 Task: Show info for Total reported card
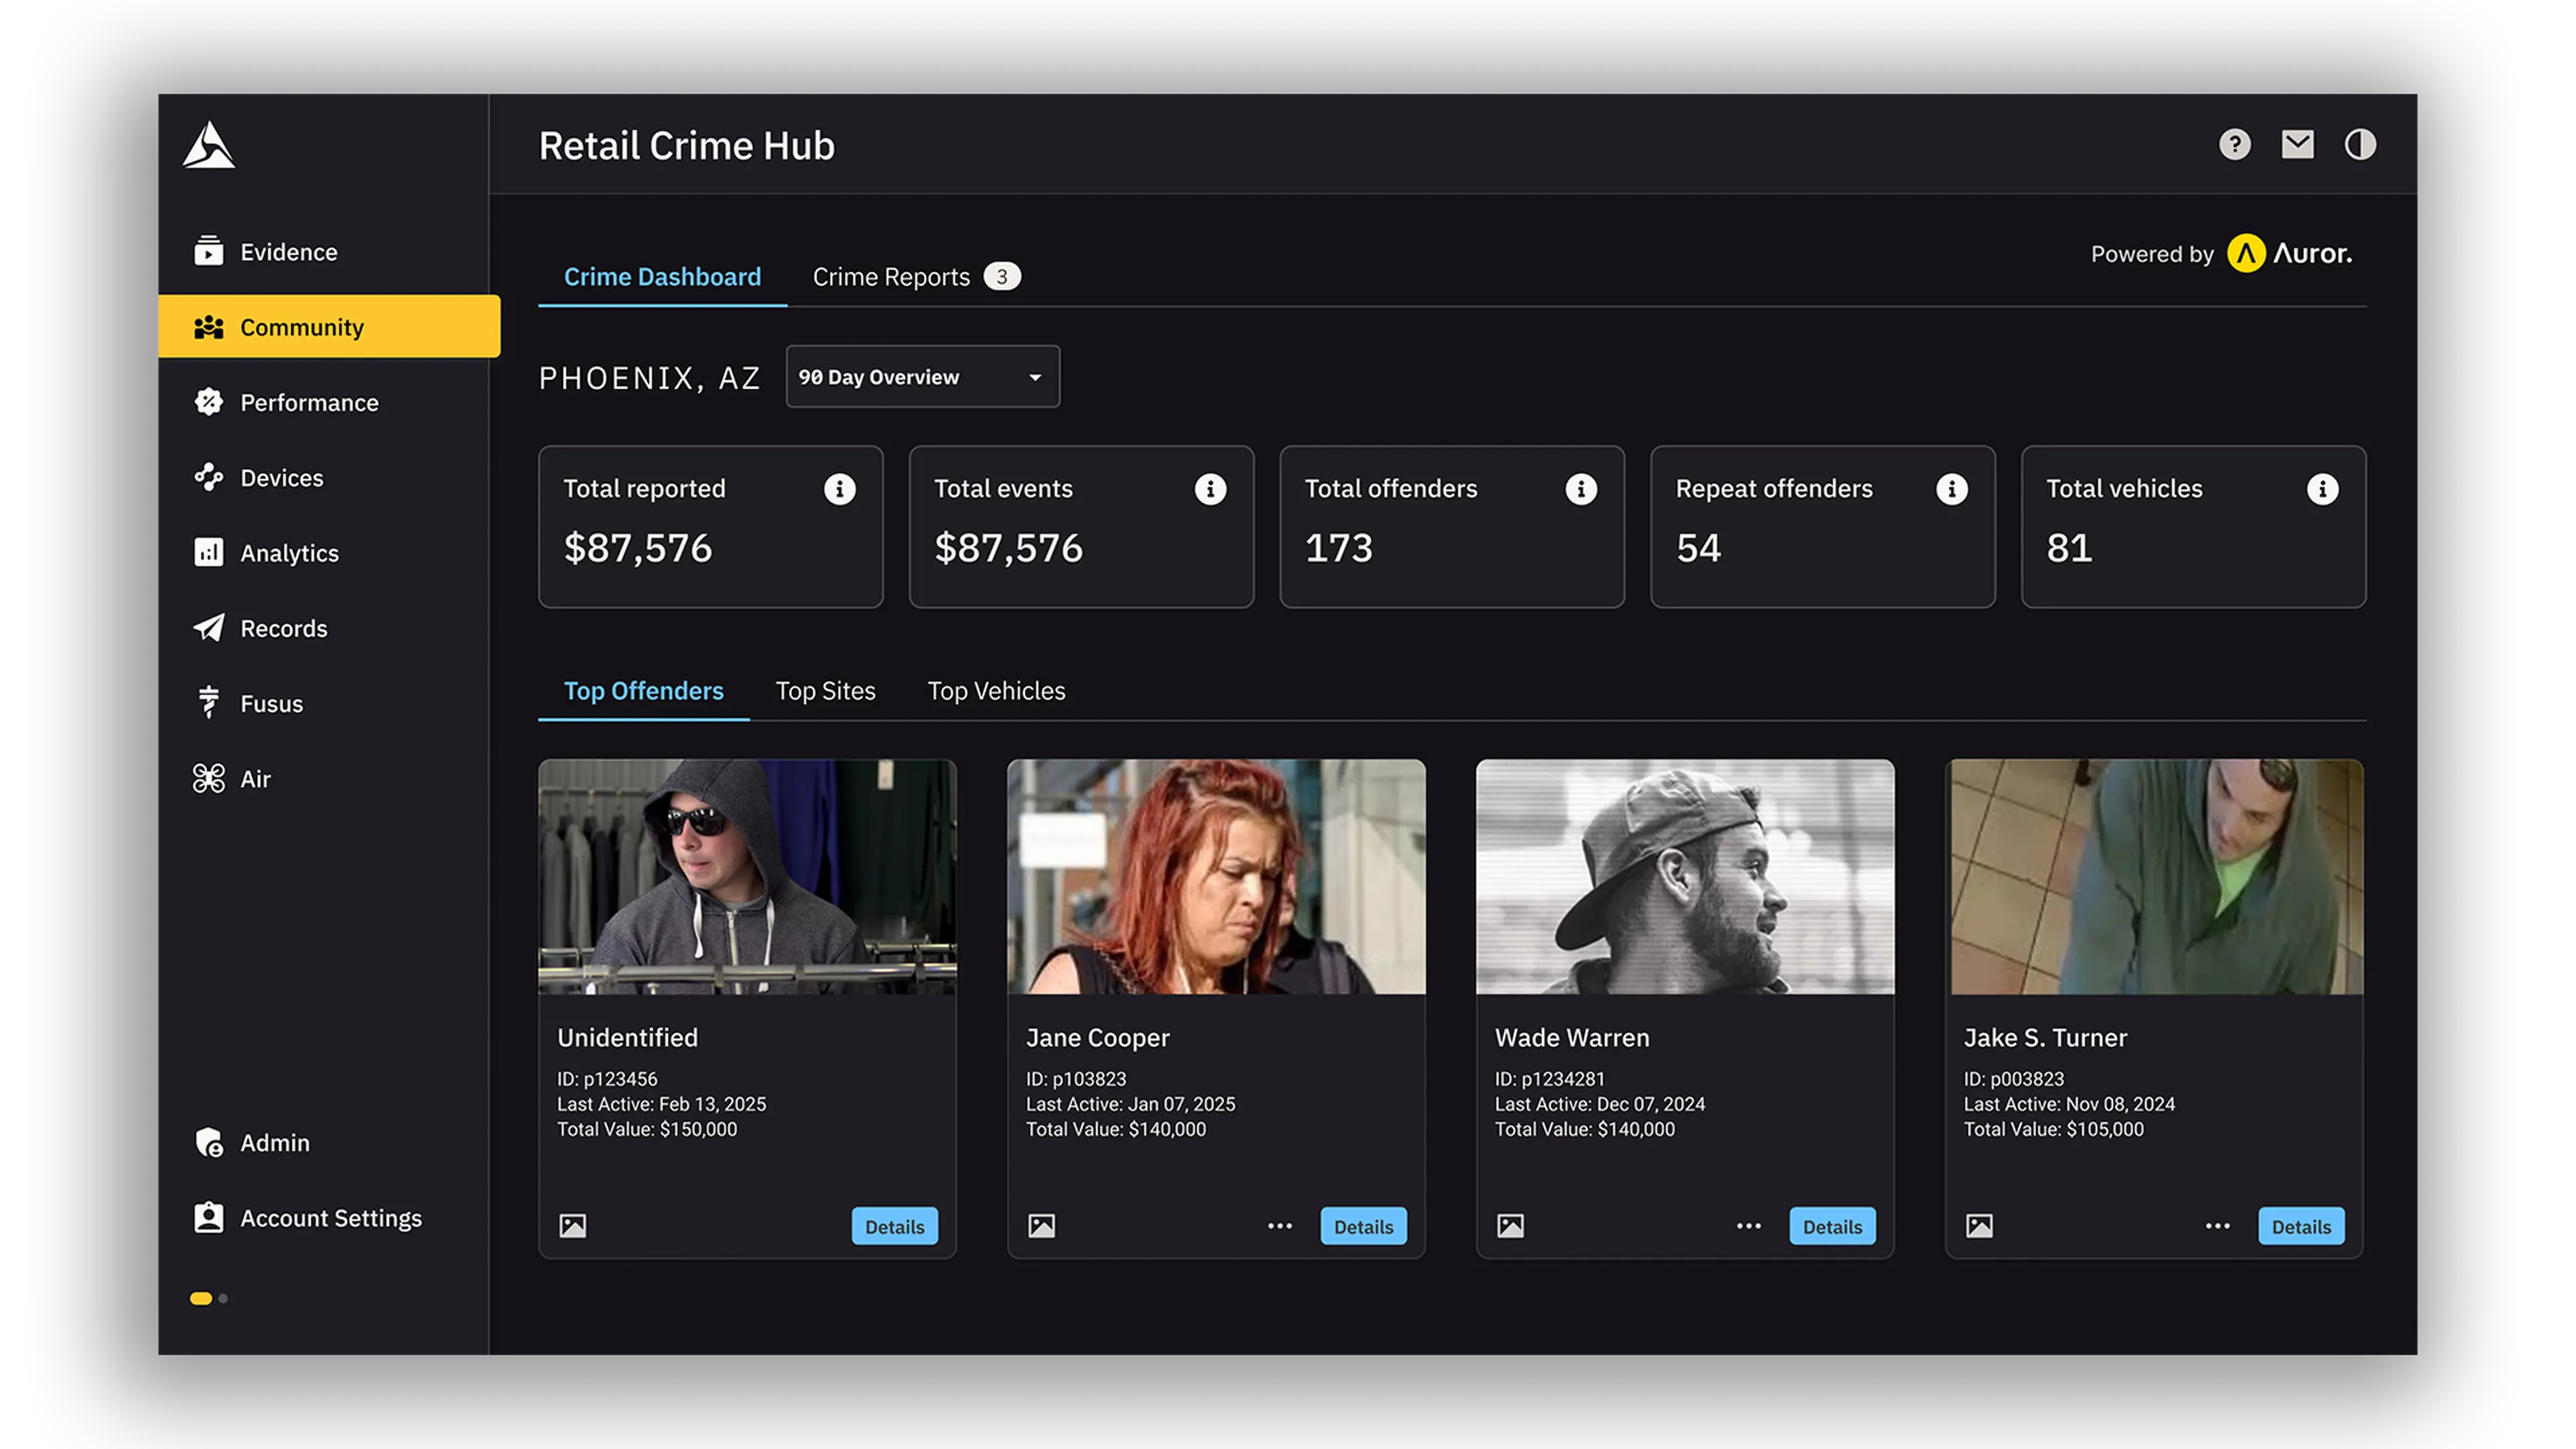click(839, 489)
